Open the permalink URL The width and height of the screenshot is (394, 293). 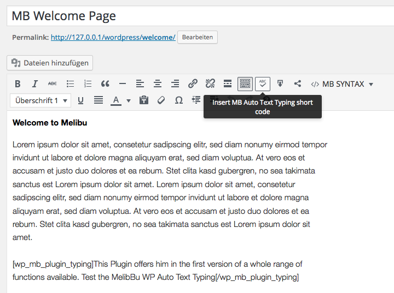coord(113,37)
